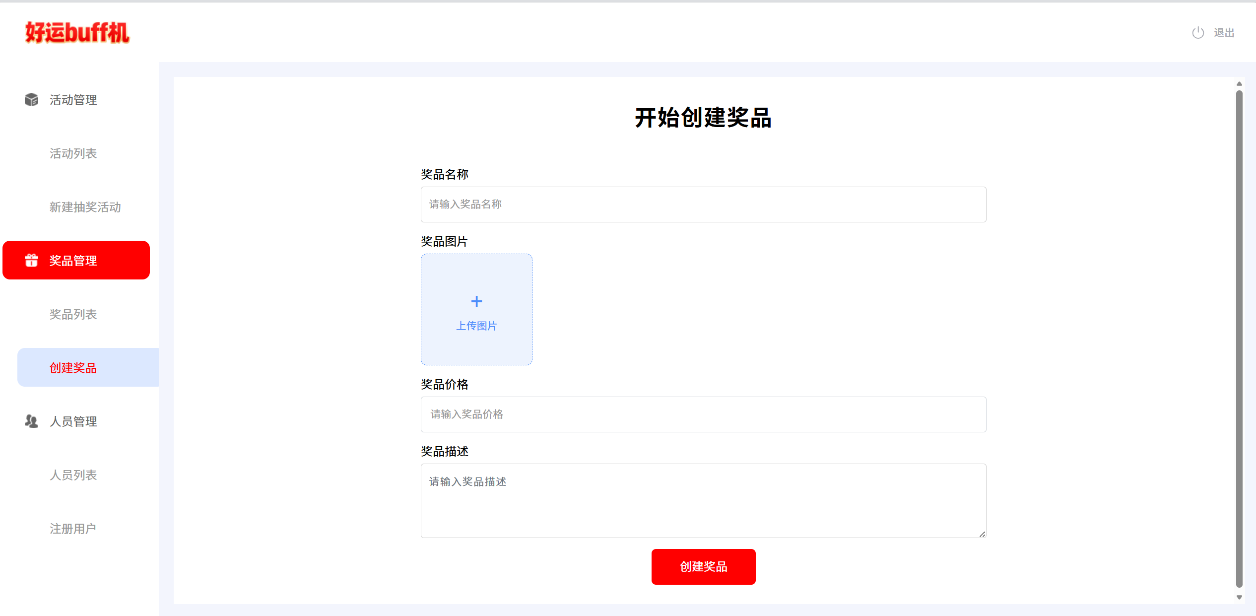Open 注册用户 from sidebar

[72, 529]
